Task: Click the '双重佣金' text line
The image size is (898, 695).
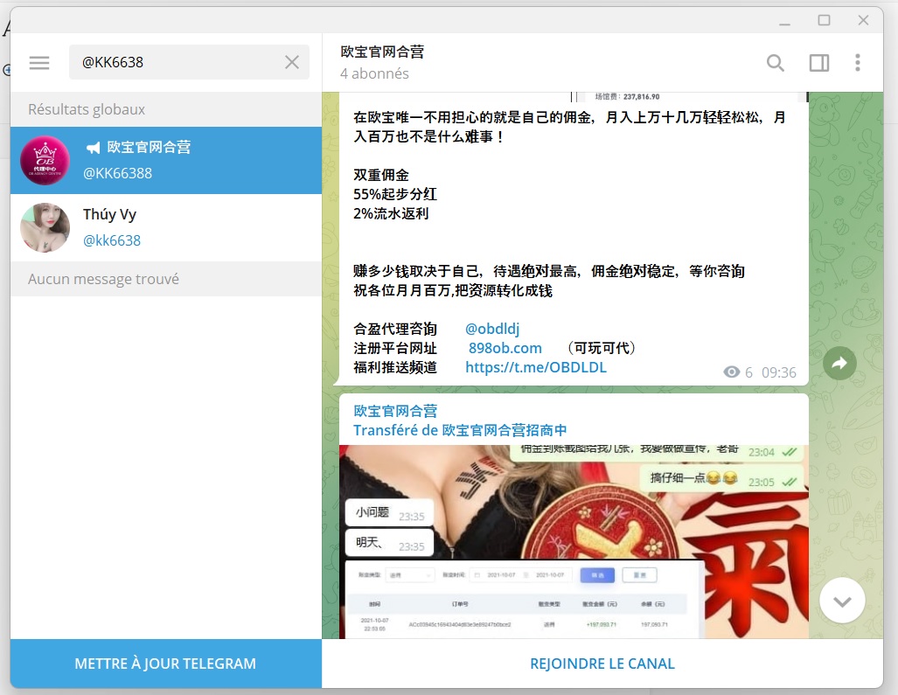Action: pyautogui.click(x=381, y=175)
